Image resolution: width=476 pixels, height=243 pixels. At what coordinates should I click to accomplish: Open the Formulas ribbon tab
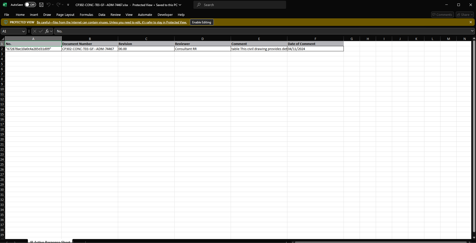pyautogui.click(x=86, y=15)
